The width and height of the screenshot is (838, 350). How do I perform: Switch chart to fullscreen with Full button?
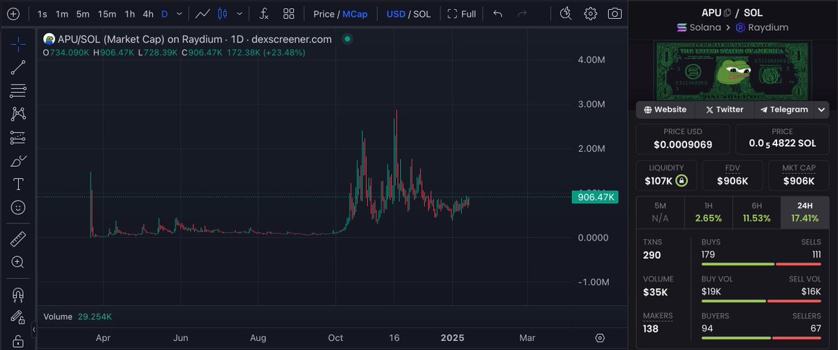(462, 13)
